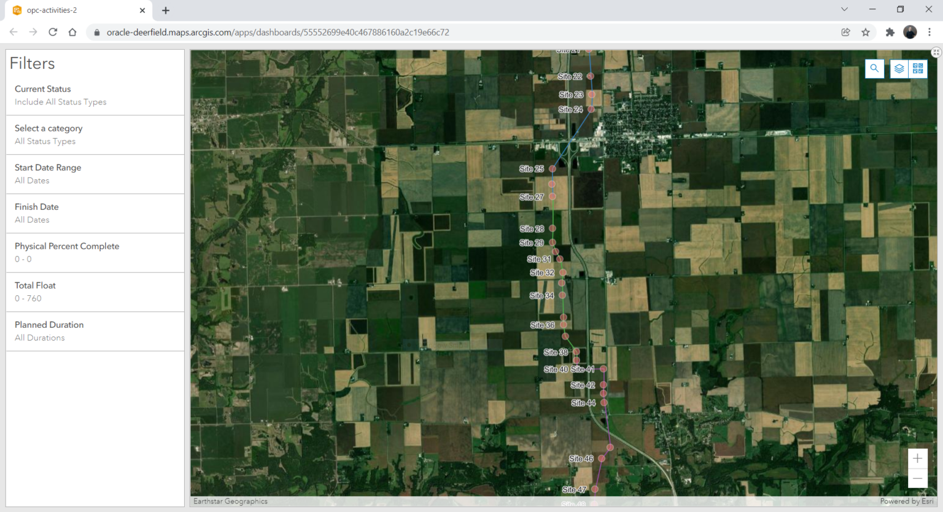
Task: Zoom in using the plus icon
Action: tap(917, 458)
